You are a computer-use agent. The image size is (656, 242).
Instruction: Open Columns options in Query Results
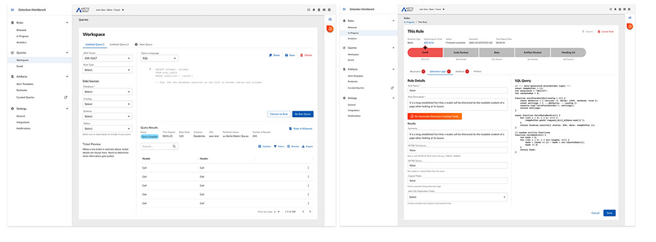click(x=264, y=147)
